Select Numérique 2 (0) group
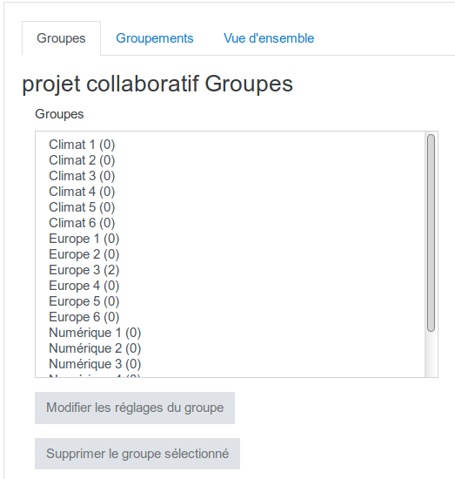Screen dimensions: 455x479 [230, 348]
